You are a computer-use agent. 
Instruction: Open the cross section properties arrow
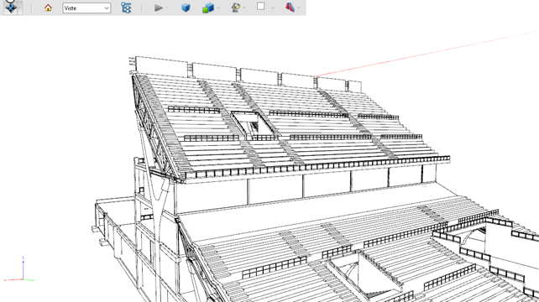299,8
